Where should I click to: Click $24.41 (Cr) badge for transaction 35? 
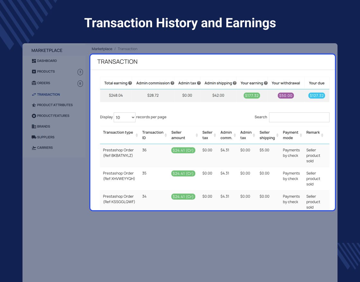click(x=183, y=173)
